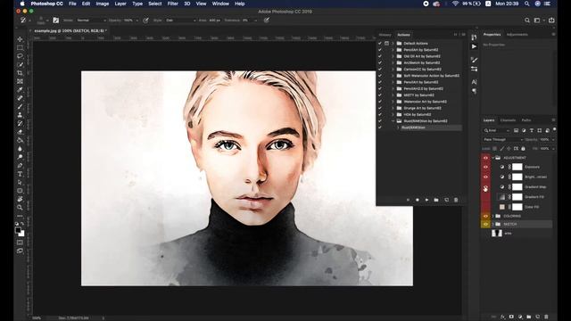Create a new action set folder
The width and height of the screenshot is (571, 321).
pyautogui.click(x=436, y=200)
